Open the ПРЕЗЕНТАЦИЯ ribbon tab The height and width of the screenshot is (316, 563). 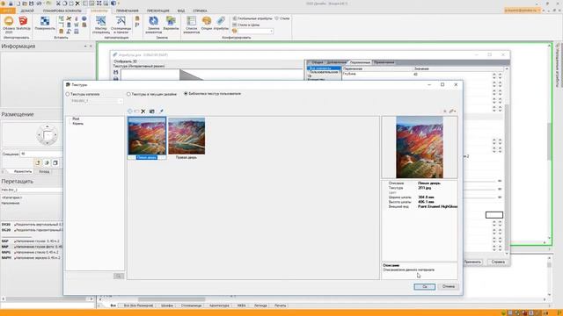tap(158, 11)
